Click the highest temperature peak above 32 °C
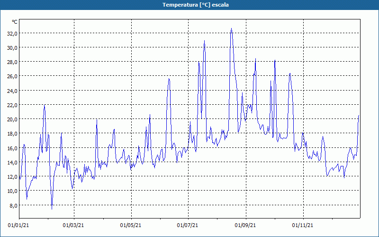Viewport: 379px width, 237px height. click(x=231, y=28)
